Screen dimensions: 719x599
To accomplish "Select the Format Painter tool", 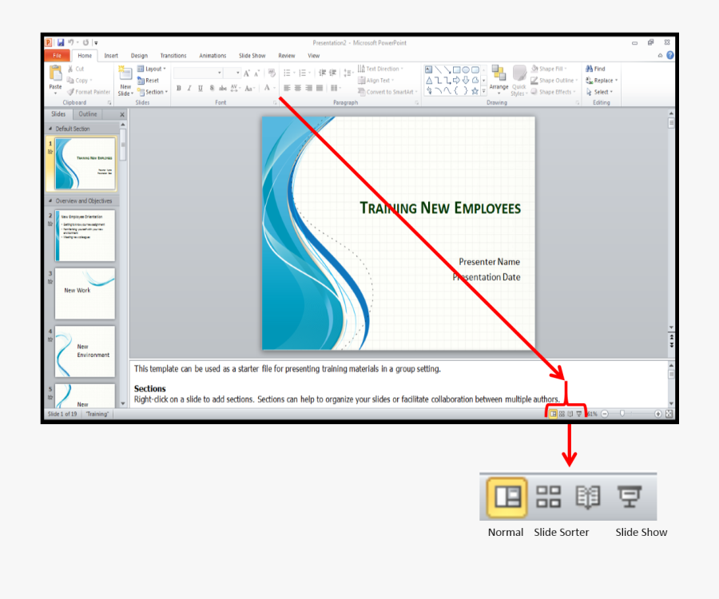I will tap(88, 92).
